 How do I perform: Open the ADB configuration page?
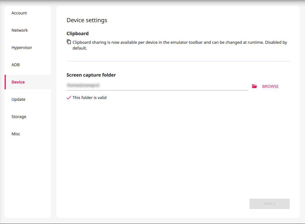[16, 65]
